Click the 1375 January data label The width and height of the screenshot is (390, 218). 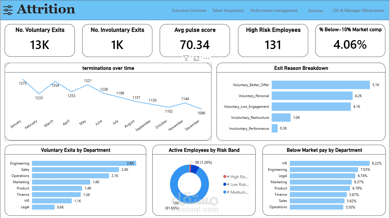click(23, 83)
